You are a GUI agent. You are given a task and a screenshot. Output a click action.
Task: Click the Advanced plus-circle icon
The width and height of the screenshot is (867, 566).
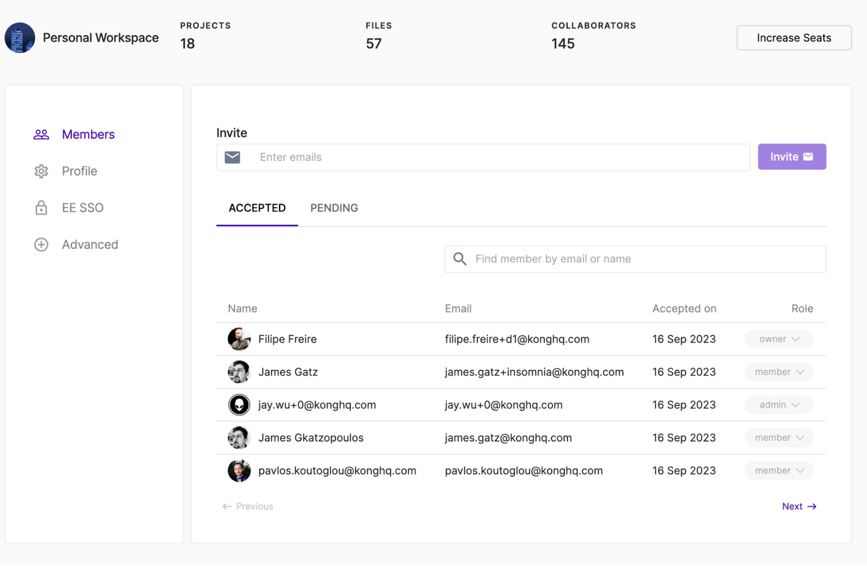41,245
